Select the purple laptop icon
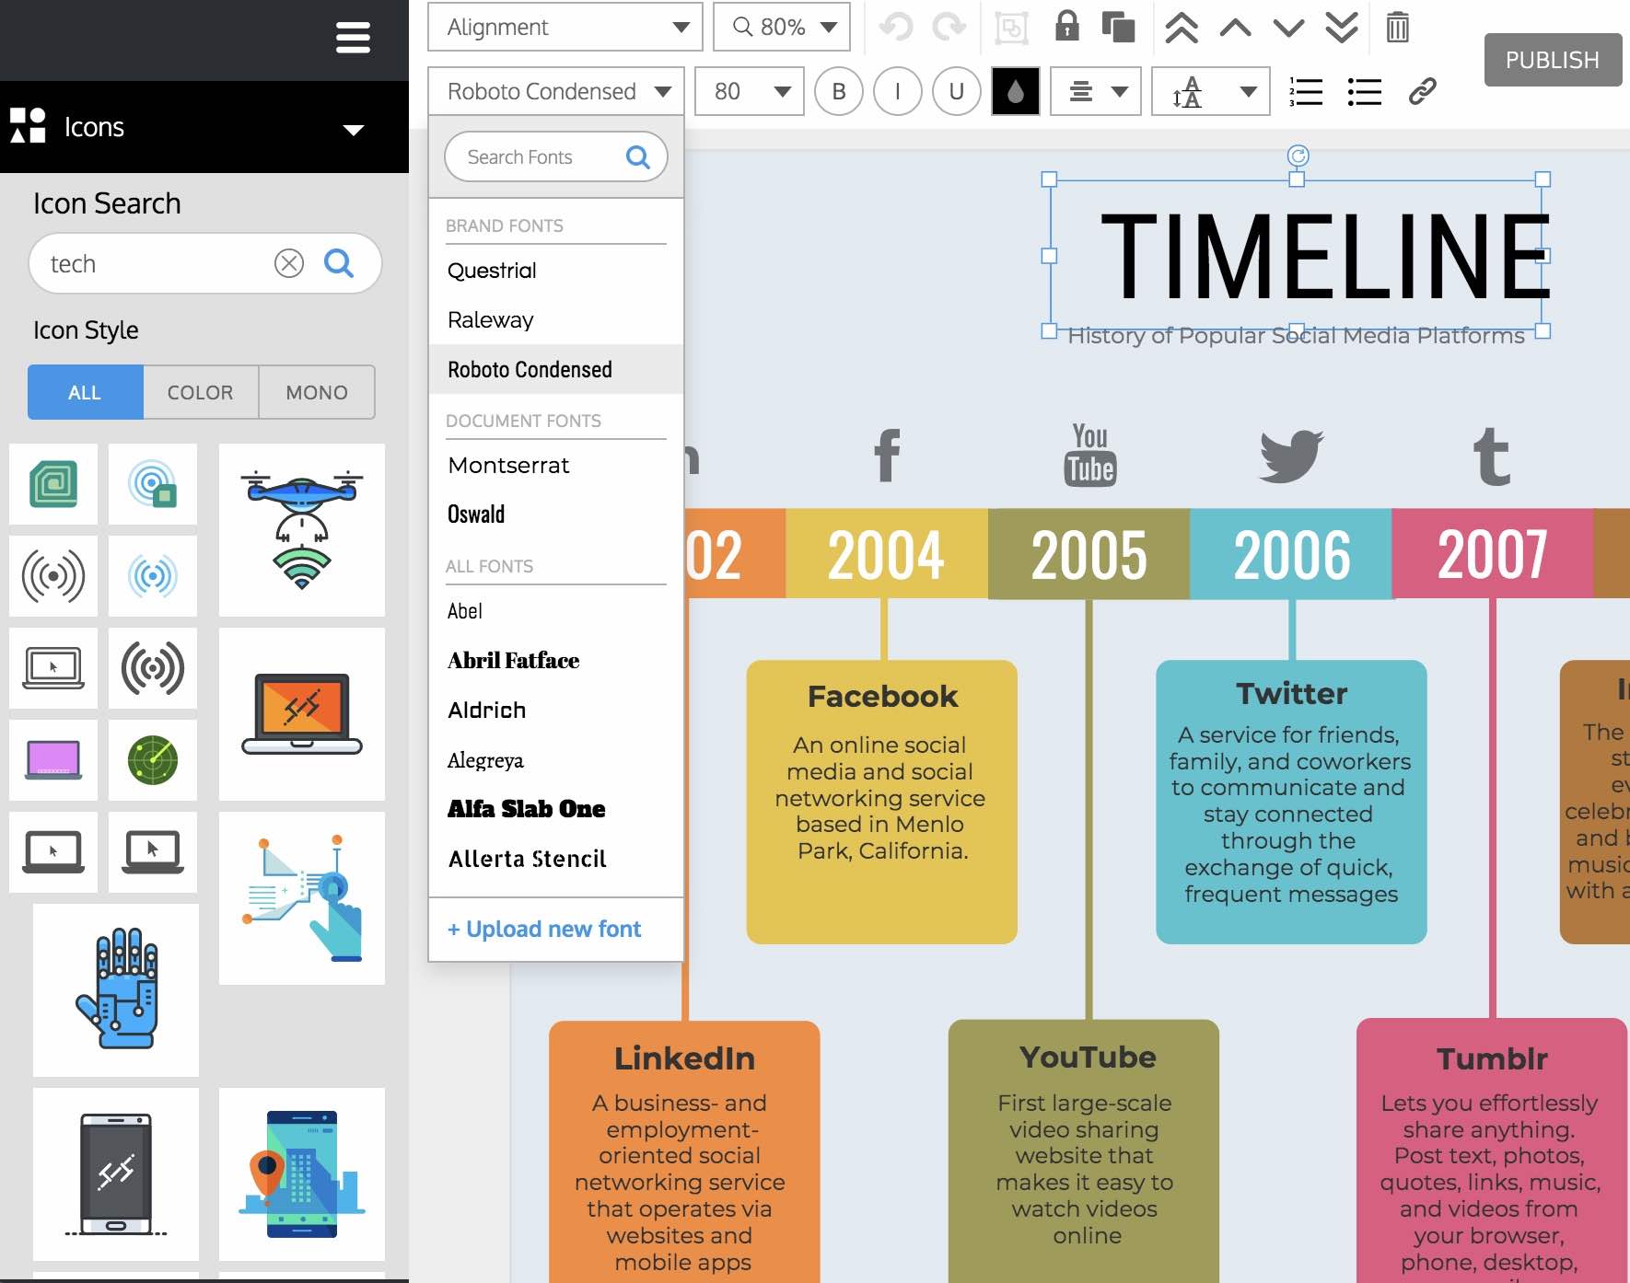This screenshot has height=1283, width=1630. pyautogui.click(x=53, y=760)
